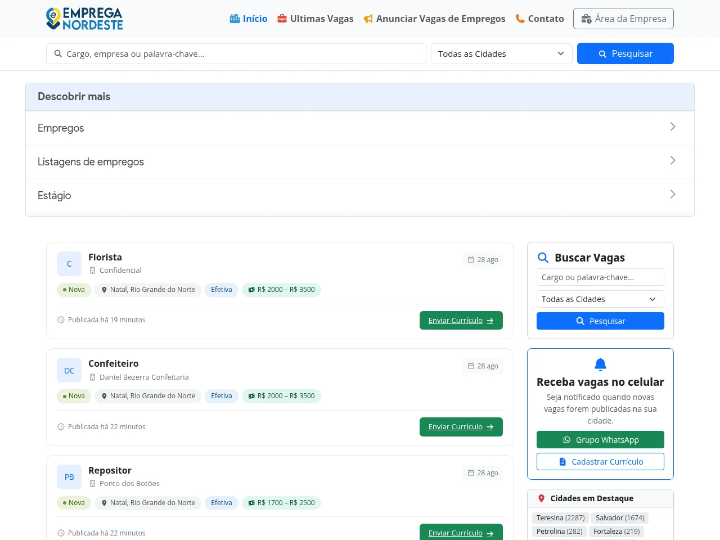Open the Ultimas Vagas menu item
720x540 pixels.
316,19
